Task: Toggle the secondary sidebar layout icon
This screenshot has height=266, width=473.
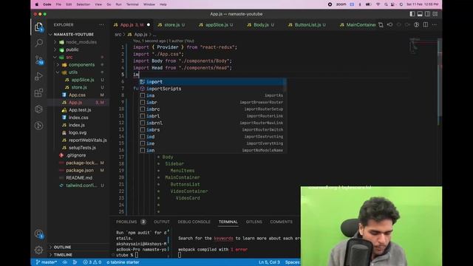Action: pos(427,14)
